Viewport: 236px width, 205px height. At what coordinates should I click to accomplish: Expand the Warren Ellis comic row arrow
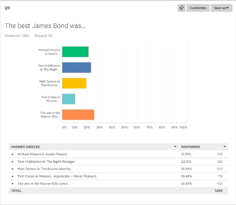[13, 184]
